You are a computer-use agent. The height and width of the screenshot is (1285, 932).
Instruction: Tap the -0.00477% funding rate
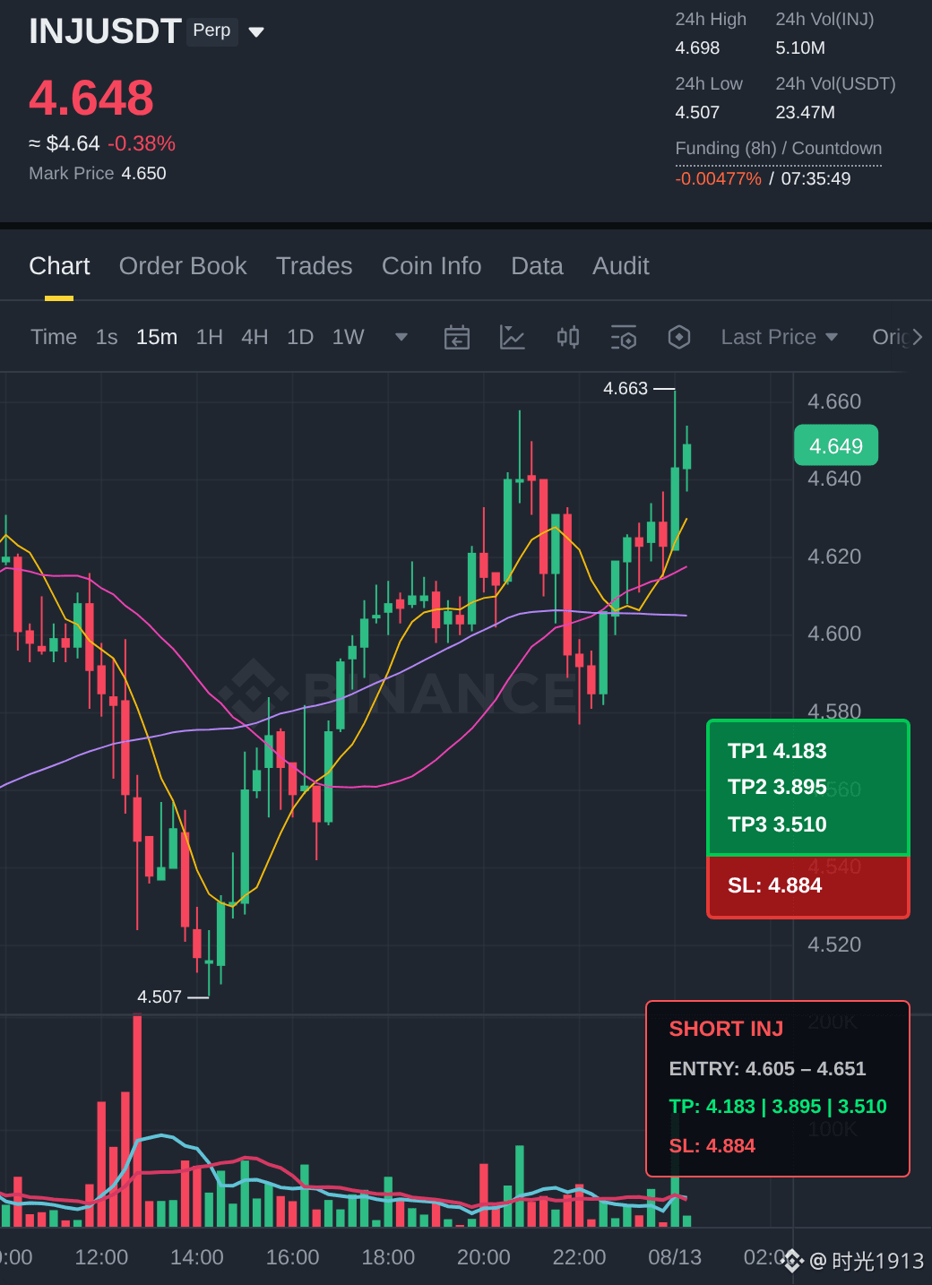[x=719, y=178]
